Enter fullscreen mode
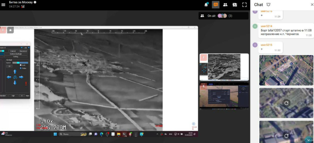Screen dimensions: 314x143 click(244, 5)
